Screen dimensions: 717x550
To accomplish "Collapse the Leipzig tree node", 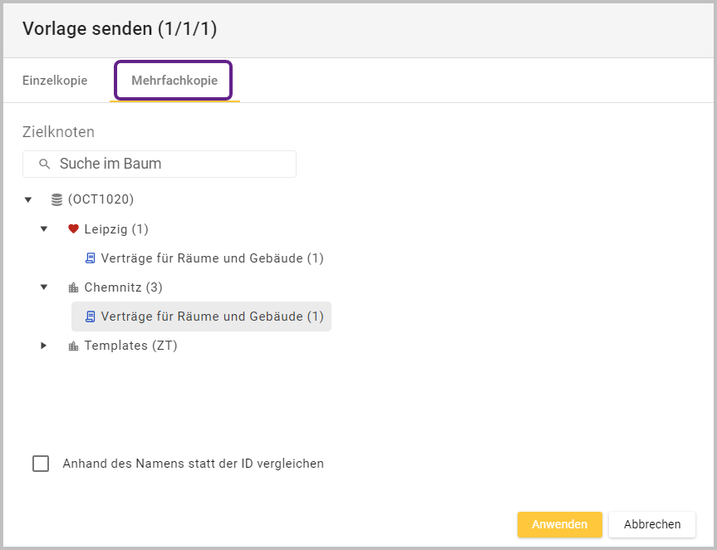I will coord(44,229).
